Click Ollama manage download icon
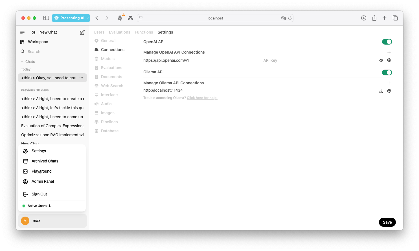This screenshot has width=419, height=251. click(x=381, y=91)
